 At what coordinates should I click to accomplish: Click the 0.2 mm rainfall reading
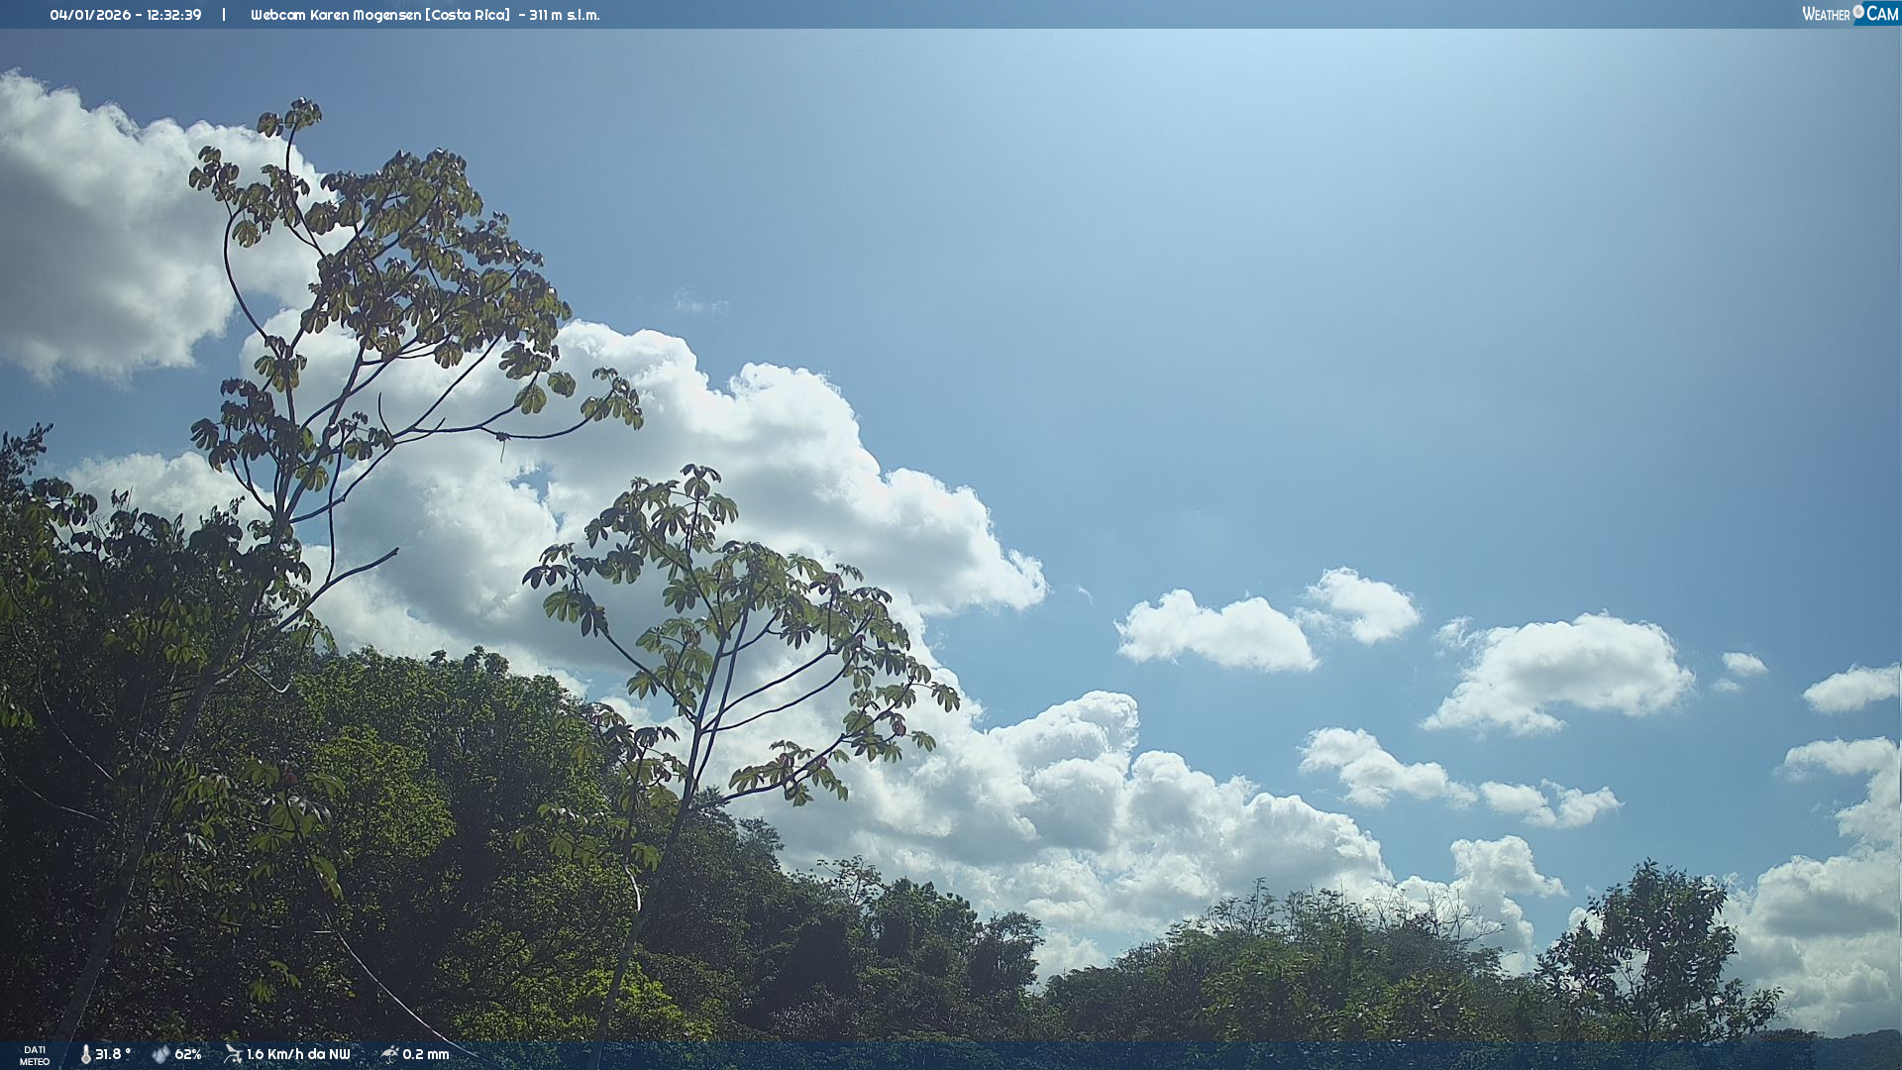coord(426,1054)
